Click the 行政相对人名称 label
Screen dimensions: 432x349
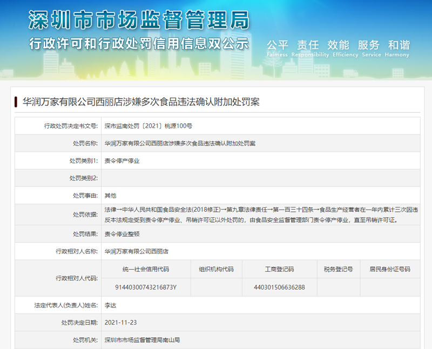(x=77, y=251)
